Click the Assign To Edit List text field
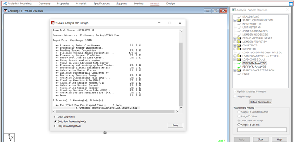This screenshot has width=294, height=142. click(262, 129)
